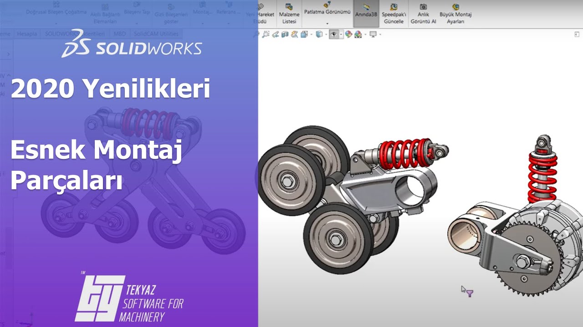Click Speedpak'ı Güncelle tool
The image size is (583, 327).
(394, 14)
